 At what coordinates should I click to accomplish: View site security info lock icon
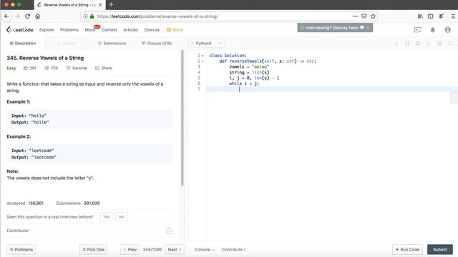[92, 16]
